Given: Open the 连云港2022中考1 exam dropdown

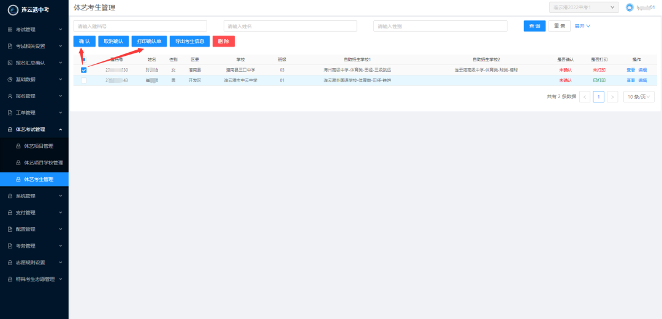Looking at the screenshot, I should [584, 7].
